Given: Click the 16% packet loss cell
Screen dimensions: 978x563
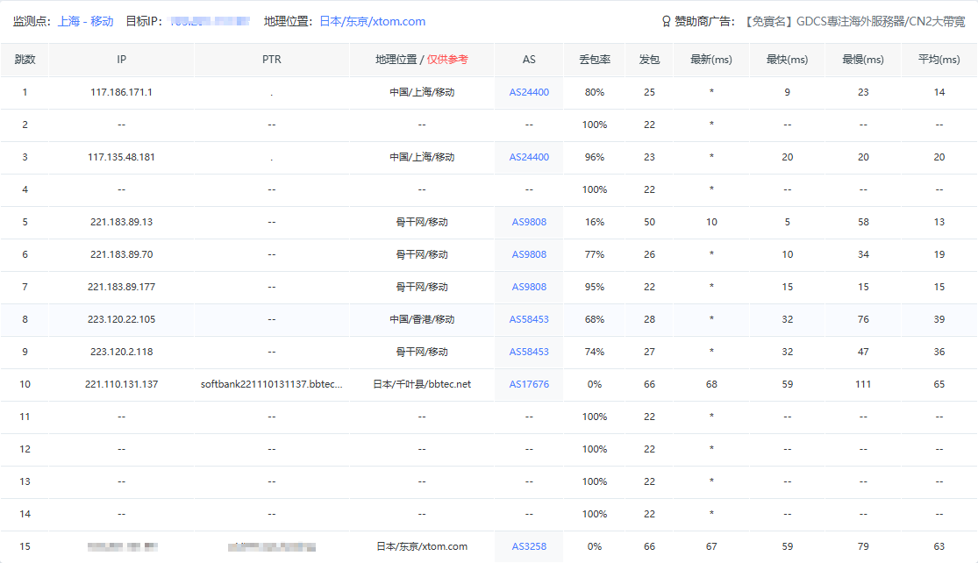Looking at the screenshot, I should pyautogui.click(x=595, y=222).
